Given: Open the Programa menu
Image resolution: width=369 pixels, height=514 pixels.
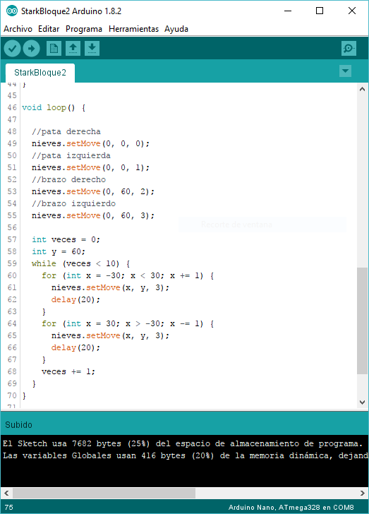Looking at the screenshot, I should click(x=84, y=29).
